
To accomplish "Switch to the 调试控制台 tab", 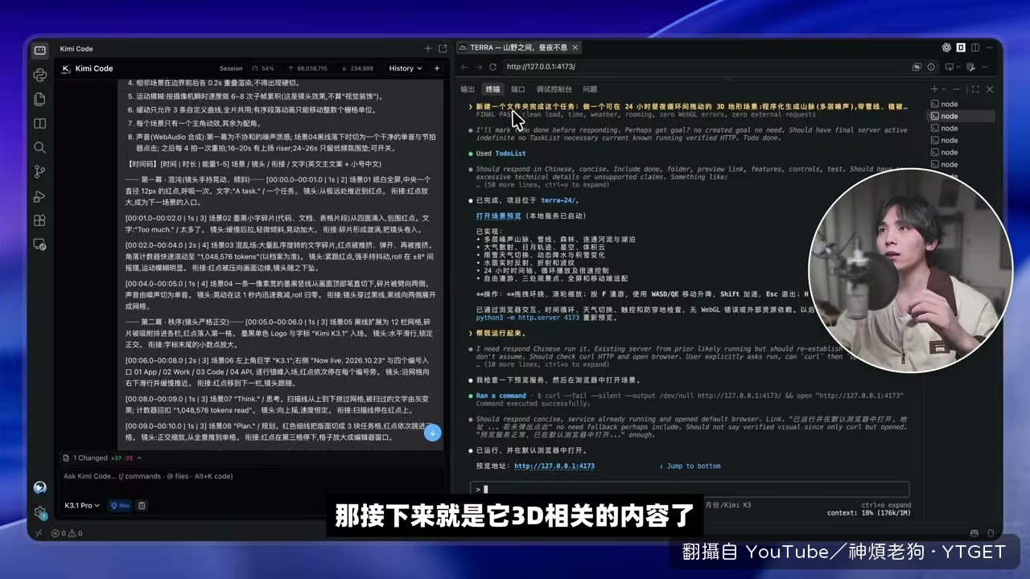I will pos(554,89).
